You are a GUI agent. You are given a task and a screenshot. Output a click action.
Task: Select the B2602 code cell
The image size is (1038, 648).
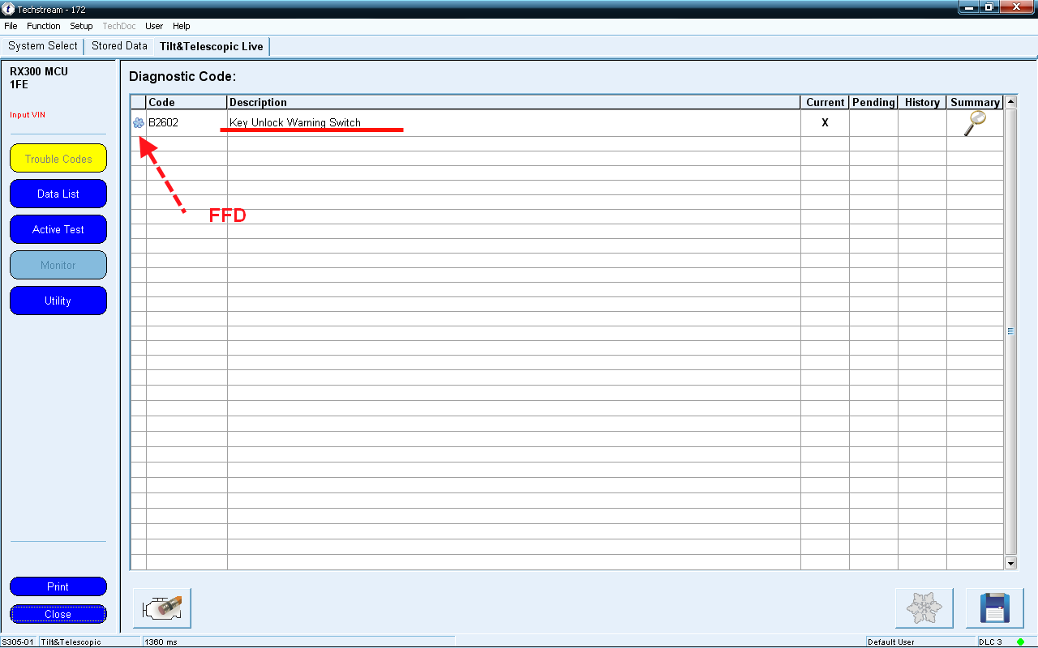pyautogui.click(x=187, y=123)
